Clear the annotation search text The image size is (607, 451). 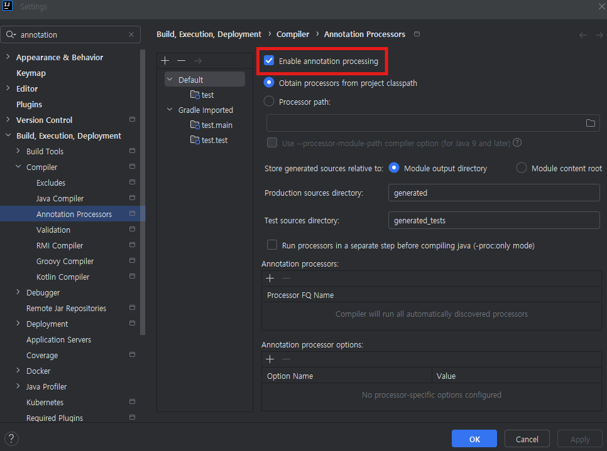click(x=131, y=34)
